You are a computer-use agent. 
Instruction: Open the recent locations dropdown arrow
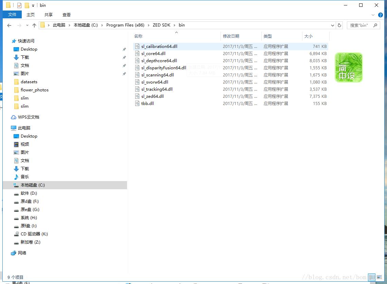pos(27,25)
